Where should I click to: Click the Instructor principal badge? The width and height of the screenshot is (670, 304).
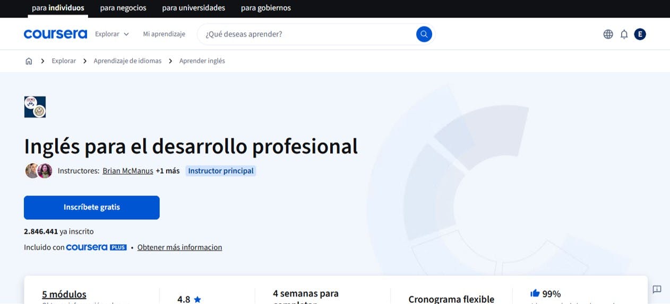(221, 171)
